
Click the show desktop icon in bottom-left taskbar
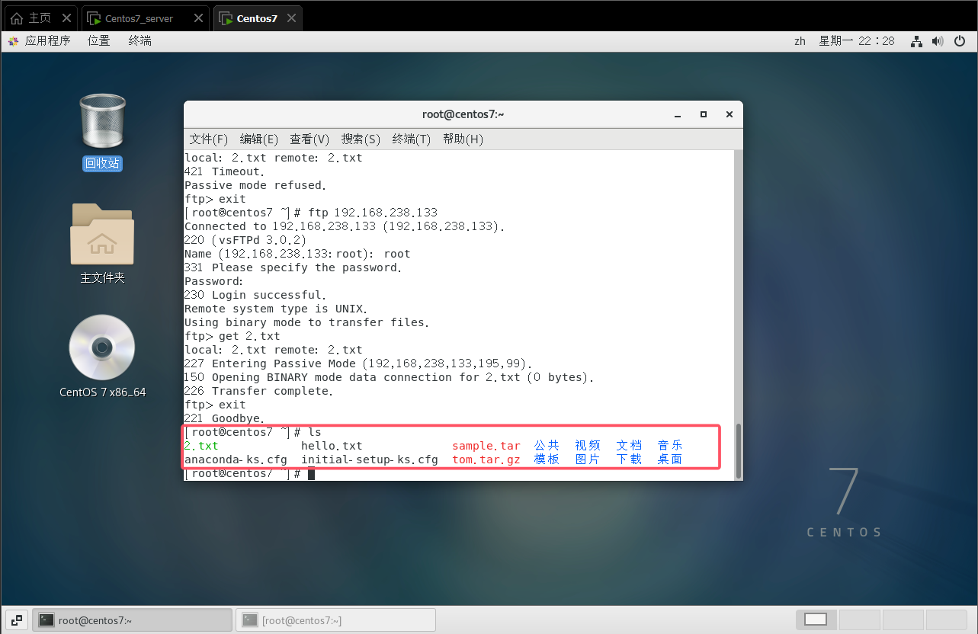tap(18, 620)
